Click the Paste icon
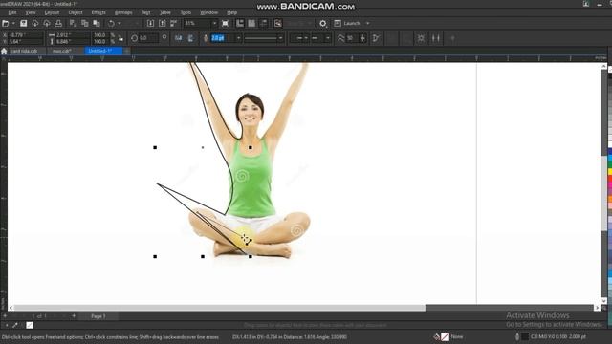The image size is (612, 344). point(97,23)
